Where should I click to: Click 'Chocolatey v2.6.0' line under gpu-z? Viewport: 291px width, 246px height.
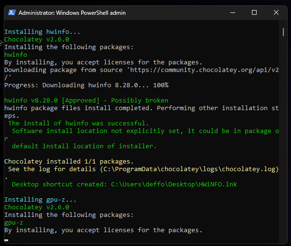click(37, 207)
